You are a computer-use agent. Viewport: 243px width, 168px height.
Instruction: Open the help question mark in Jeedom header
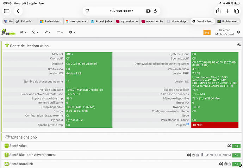pyautogui.click(x=238, y=32)
